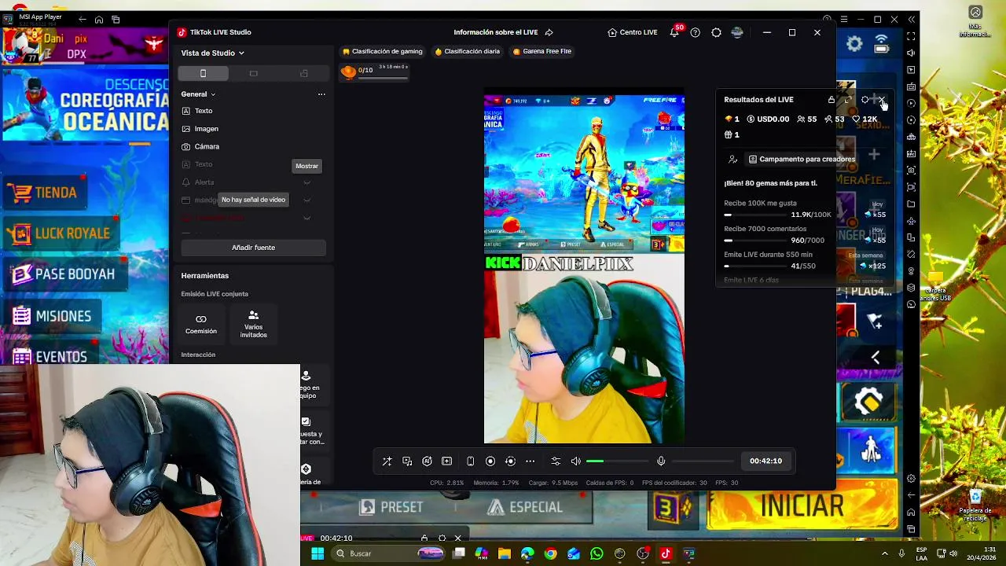Open Resultados del LIVE panel settings
Image resolution: width=1006 pixels, height=566 pixels.
(865, 100)
